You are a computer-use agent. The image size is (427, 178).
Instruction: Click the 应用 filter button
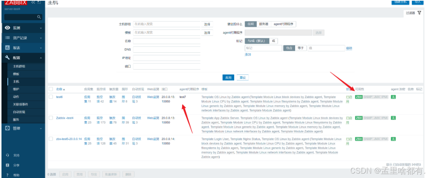pyautogui.click(x=228, y=78)
